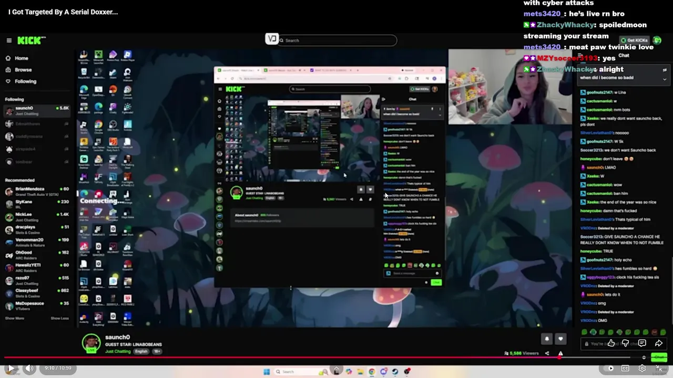673x378 pixels.
Task: Share the YouTube video
Action: (659, 343)
